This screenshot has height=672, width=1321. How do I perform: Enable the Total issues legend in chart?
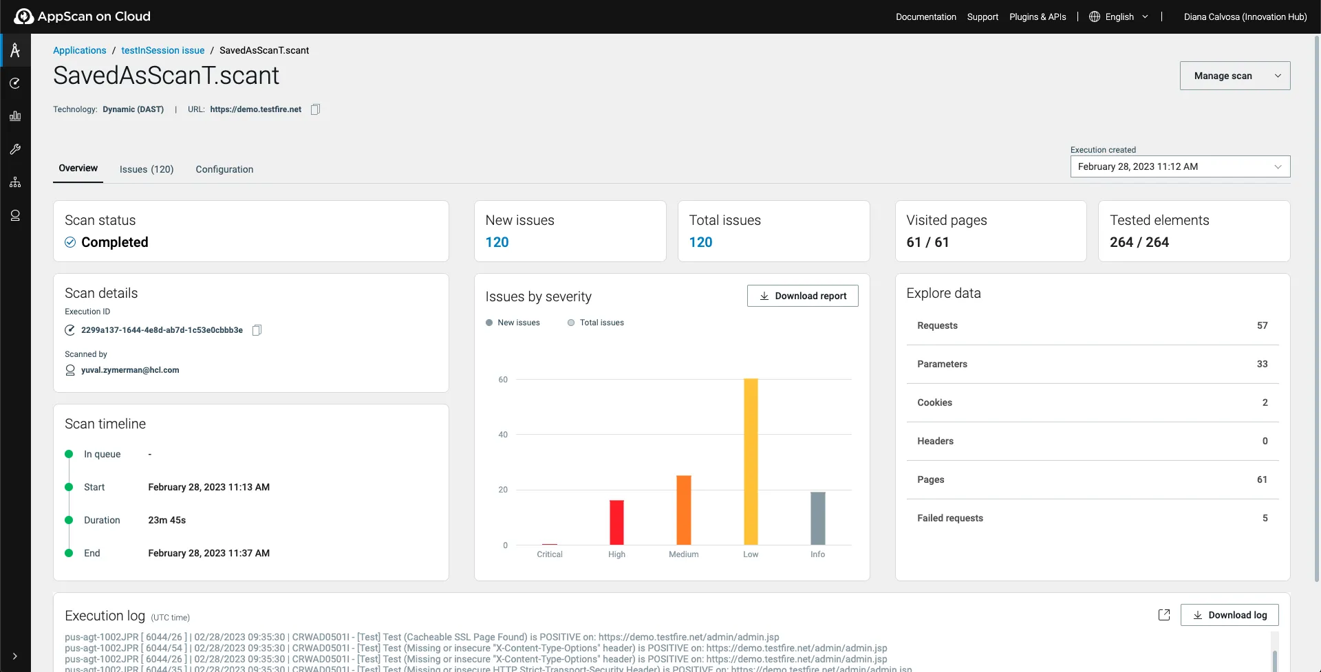(x=596, y=322)
